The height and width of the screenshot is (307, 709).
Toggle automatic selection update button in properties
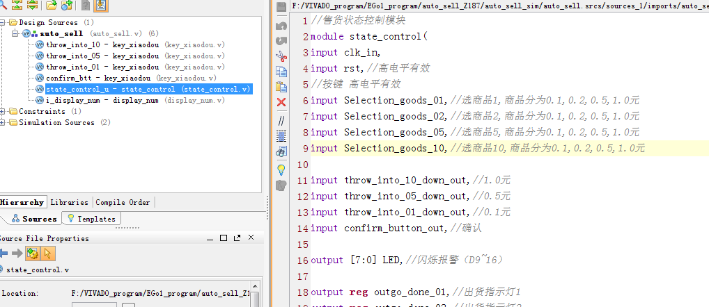pyautogui.click(x=47, y=254)
